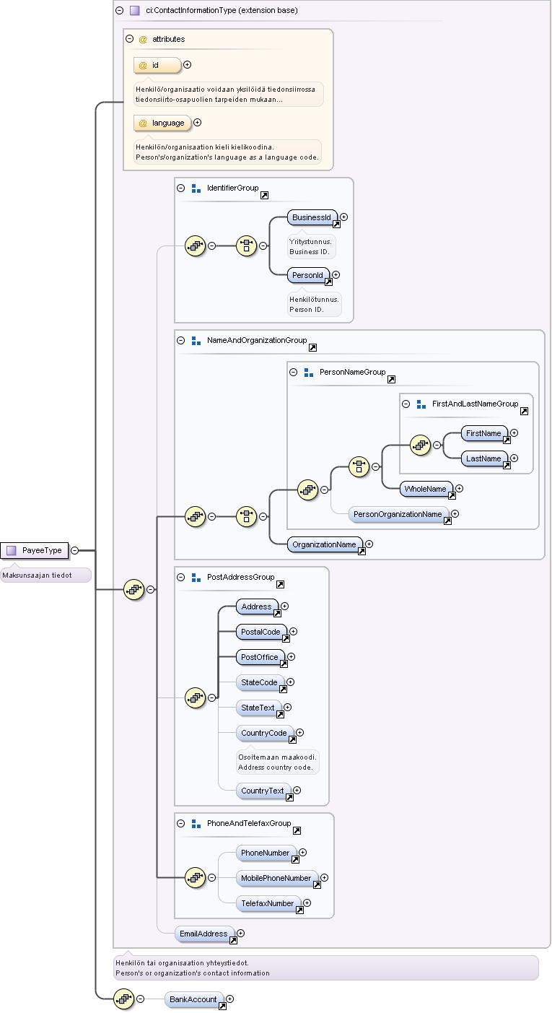Select the CountryText element

point(263,791)
